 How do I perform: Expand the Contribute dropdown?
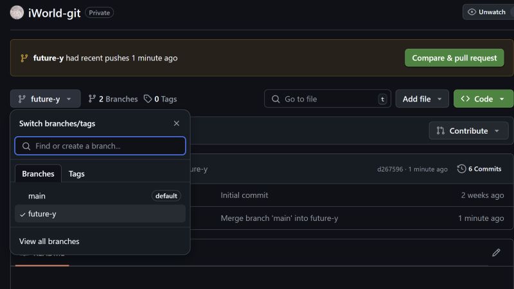468,131
